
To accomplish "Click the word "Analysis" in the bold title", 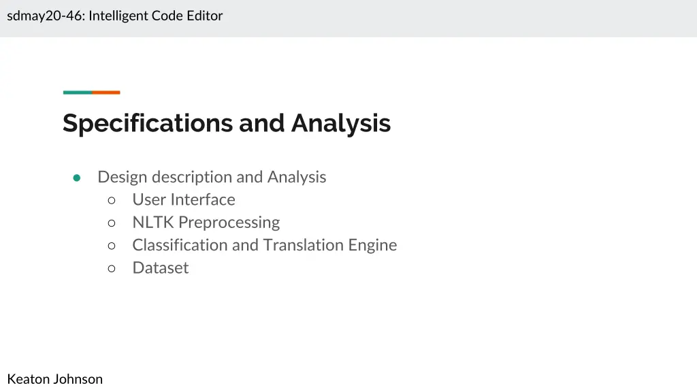I will click(341, 123).
